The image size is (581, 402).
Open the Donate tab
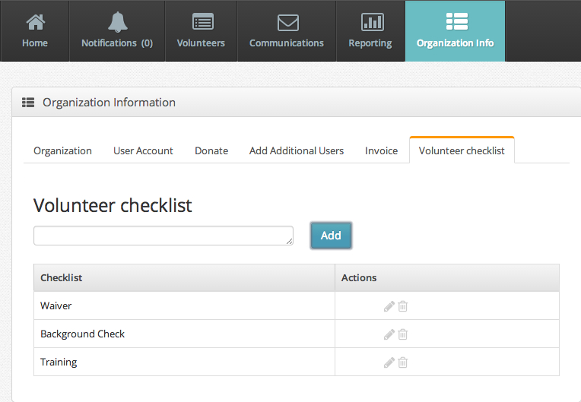(211, 150)
